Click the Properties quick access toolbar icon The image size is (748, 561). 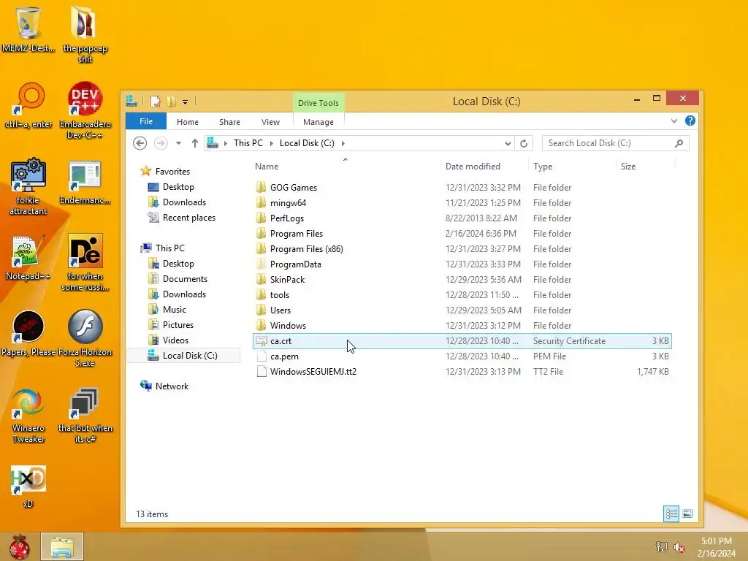coord(156,102)
